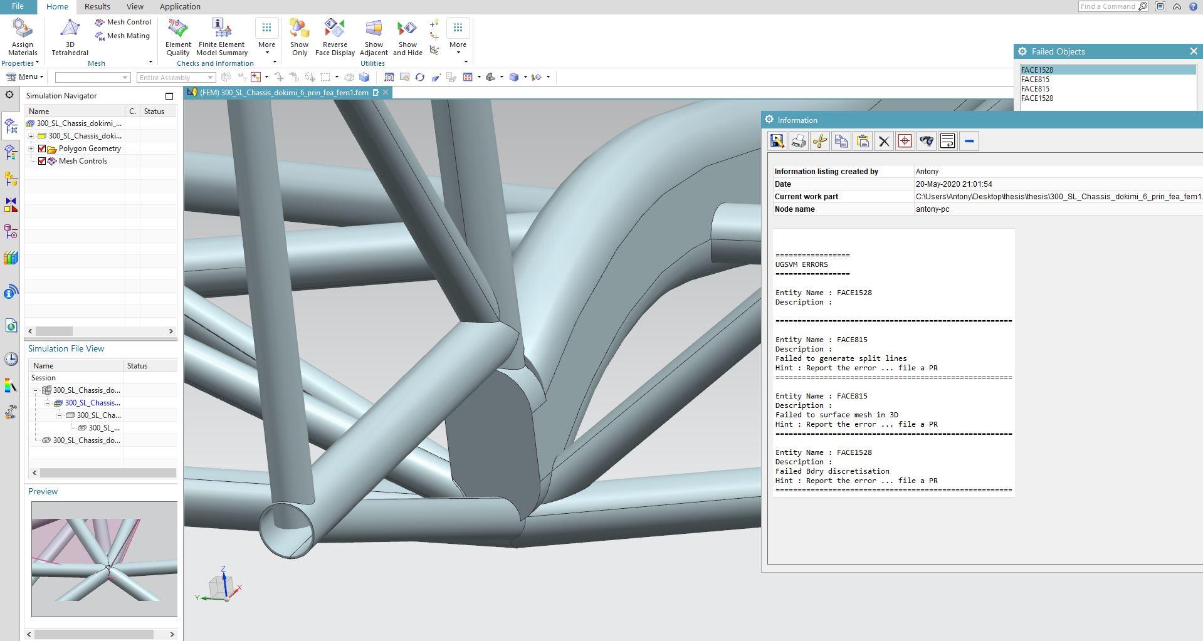Open Find (binoculars) in Information window
This screenshot has height=641, width=1203.
pyautogui.click(x=927, y=141)
